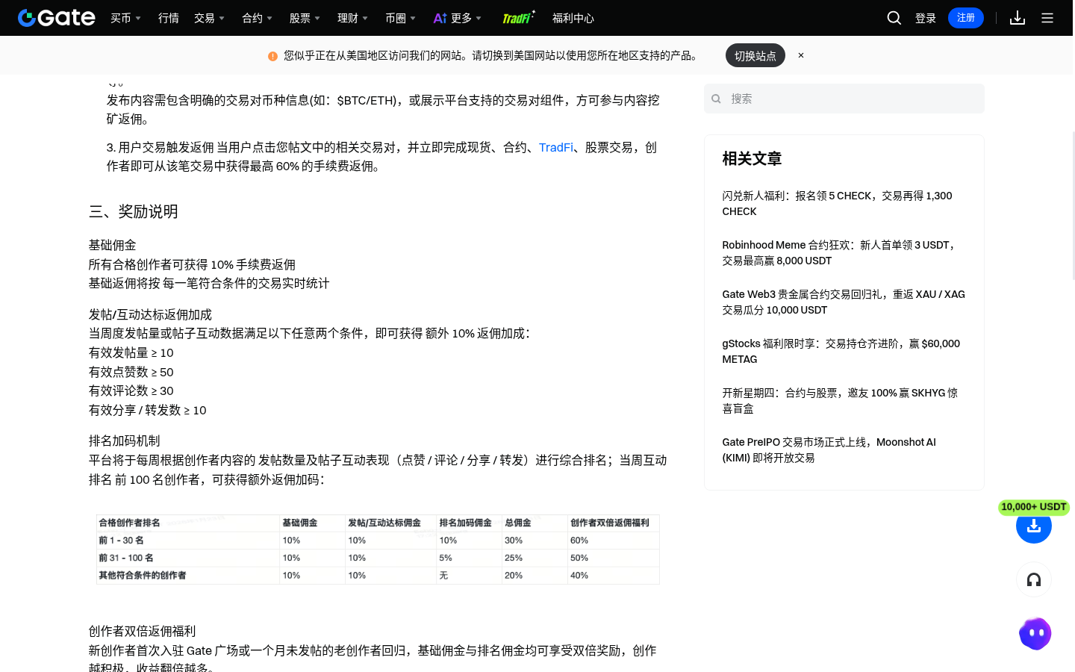This screenshot has width=1075, height=672.
Task: Click the download app icon in header
Action: tap(1017, 18)
